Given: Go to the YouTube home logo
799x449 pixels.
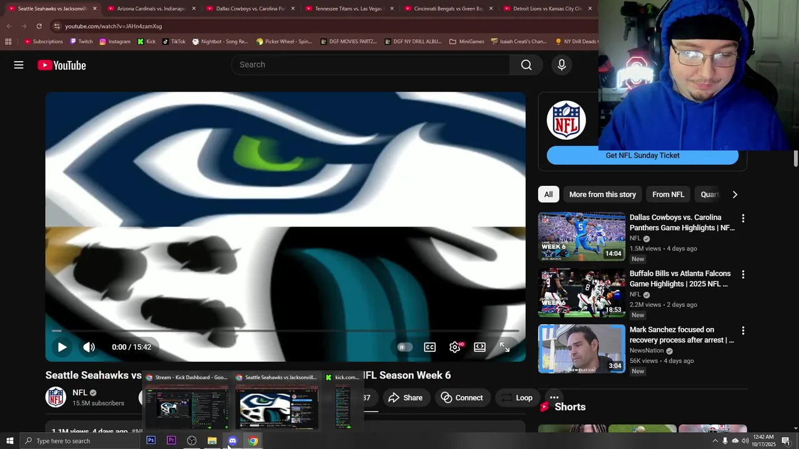Looking at the screenshot, I should click(61, 65).
